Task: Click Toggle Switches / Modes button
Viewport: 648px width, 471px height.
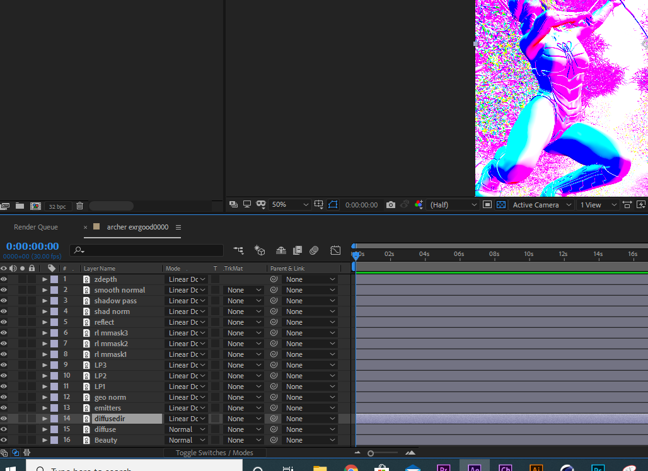Action: (214, 453)
